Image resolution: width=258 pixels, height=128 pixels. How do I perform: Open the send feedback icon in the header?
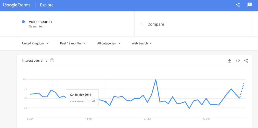(x=249, y=5)
